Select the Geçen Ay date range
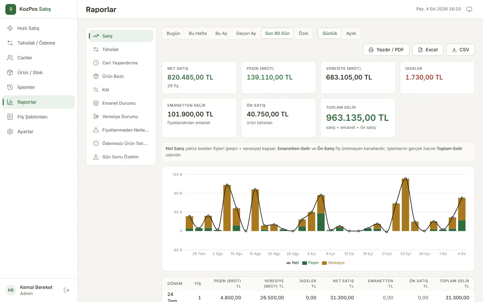 pos(246,33)
